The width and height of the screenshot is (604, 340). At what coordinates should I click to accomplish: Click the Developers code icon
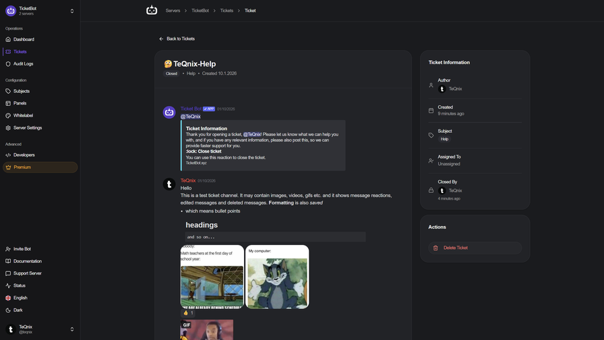pyautogui.click(x=8, y=155)
